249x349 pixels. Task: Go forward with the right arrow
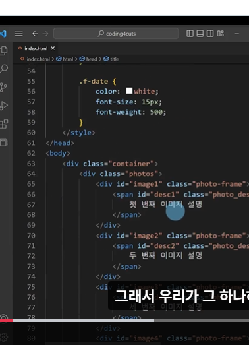pyautogui.click(x=45, y=34)
